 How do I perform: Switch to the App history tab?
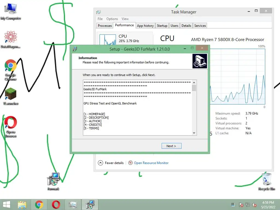(145, 25)
